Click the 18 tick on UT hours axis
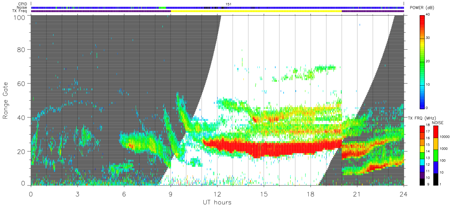The height and width of the screenshot is (210, 454). (x=310, y=194)
